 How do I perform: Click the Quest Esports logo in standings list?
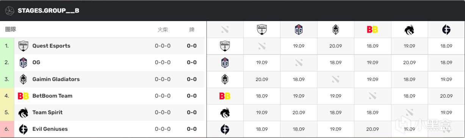(23, 46)
